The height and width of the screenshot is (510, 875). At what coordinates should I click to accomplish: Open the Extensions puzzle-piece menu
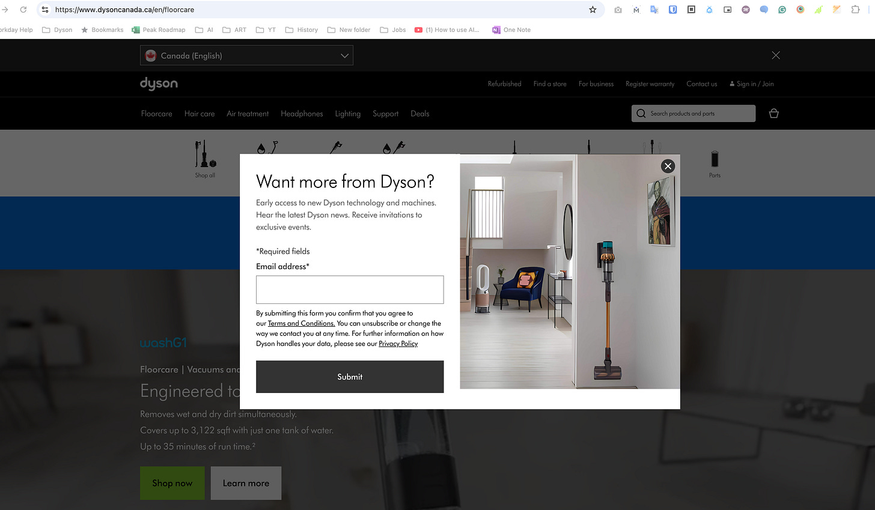click(855, 10)
